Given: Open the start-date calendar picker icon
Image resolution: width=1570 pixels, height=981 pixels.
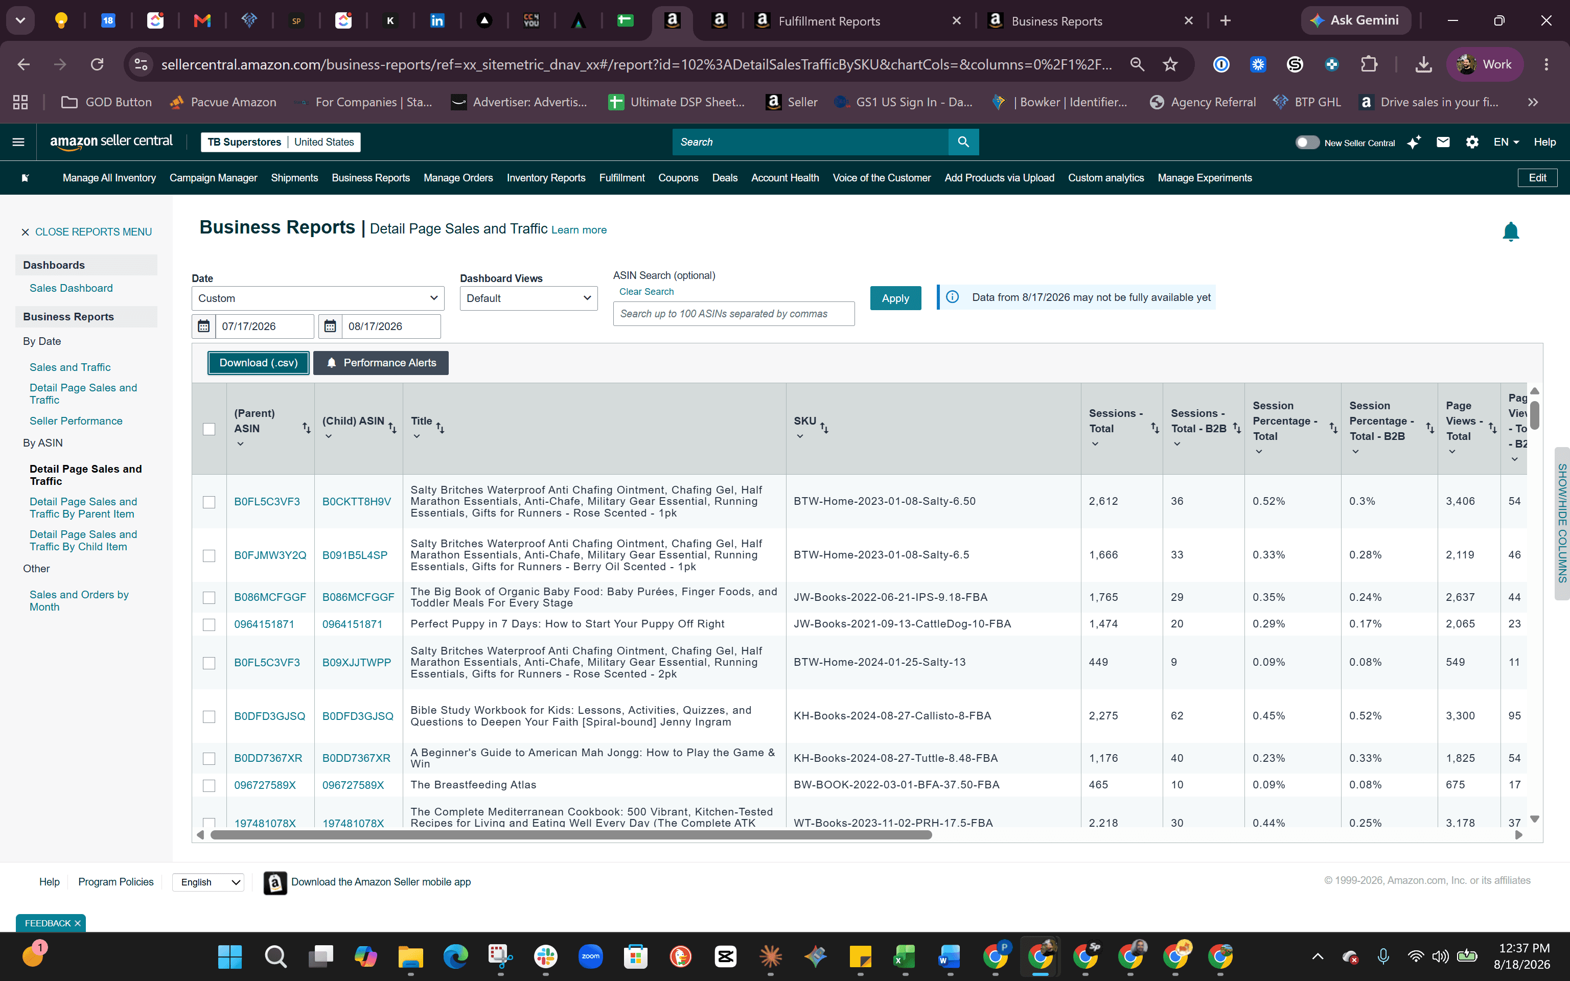Looking at the screenshot, I should click(x=204, y=326).
